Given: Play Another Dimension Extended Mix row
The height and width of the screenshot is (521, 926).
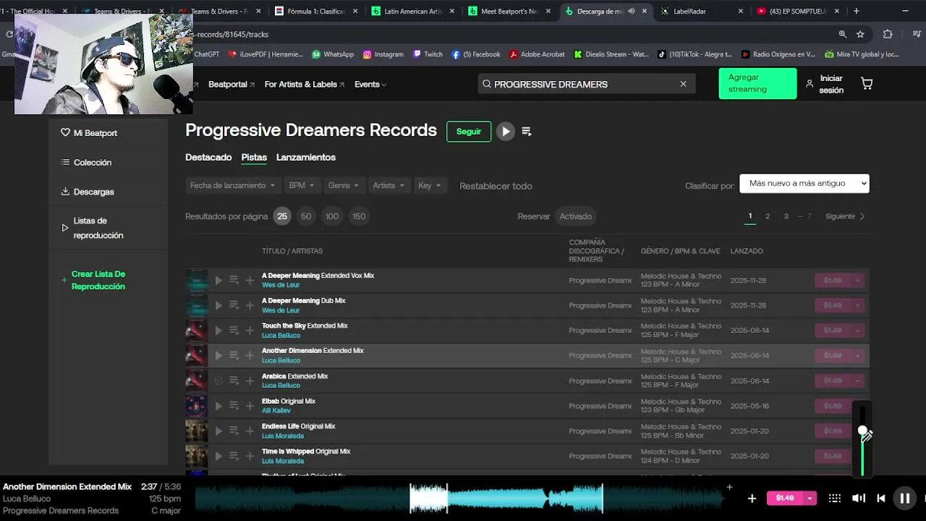Looking at the screenshot, I should coord(218,355).
